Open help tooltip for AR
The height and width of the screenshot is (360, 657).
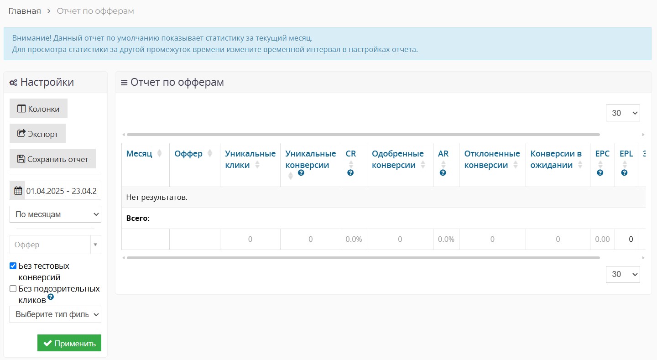click(x=443, y=173)
